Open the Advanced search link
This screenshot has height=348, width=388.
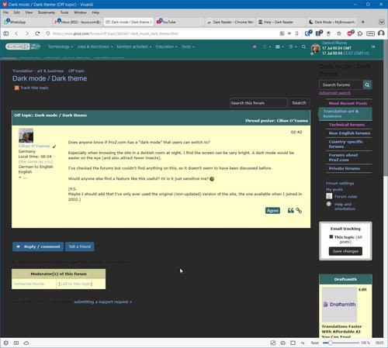(x=335, y=93)
